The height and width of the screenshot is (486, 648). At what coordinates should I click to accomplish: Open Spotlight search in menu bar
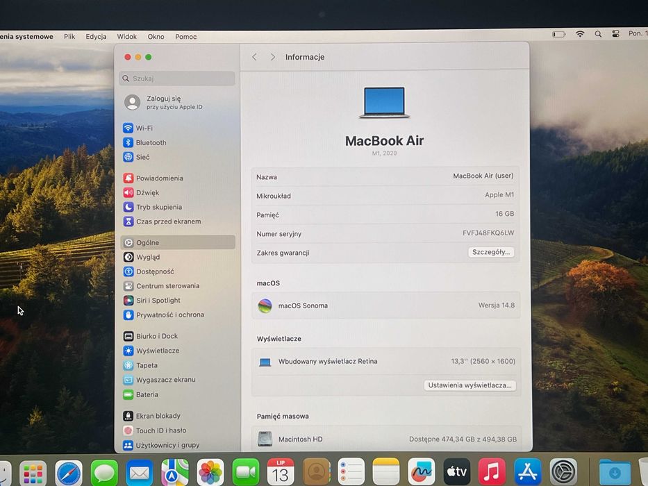(x=598, y=34)
